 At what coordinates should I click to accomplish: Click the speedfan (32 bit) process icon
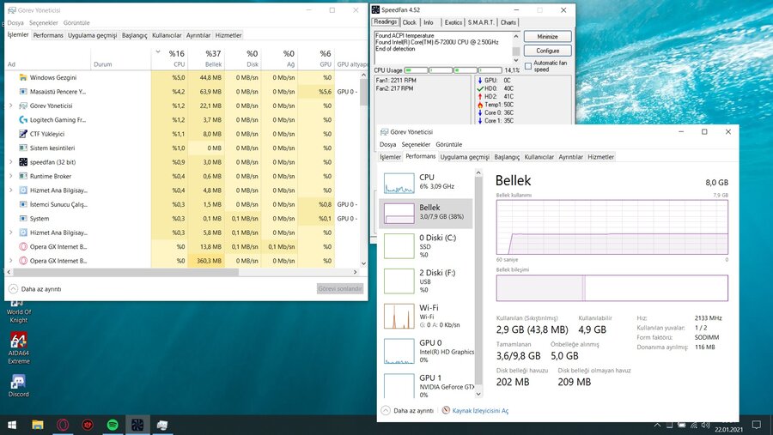(23, 162)
